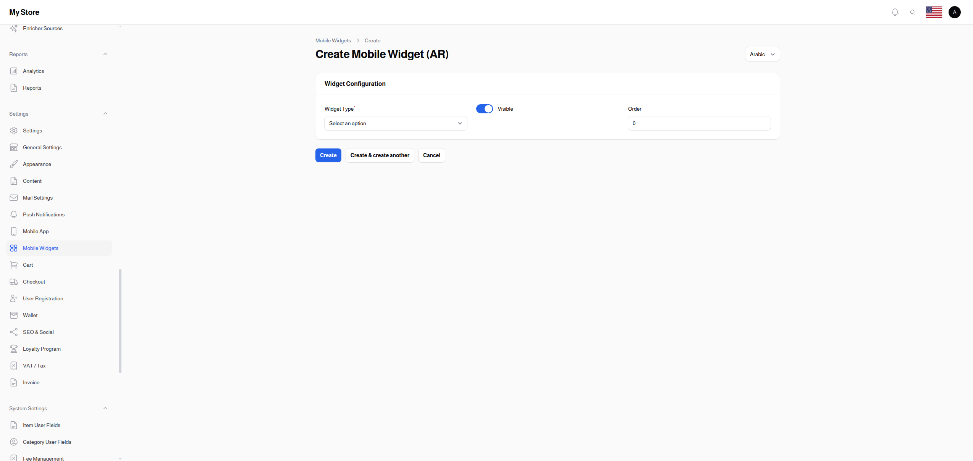Select the Mobile App sidebar icon
Screen dimensions: 973x461
click(14, 231)
